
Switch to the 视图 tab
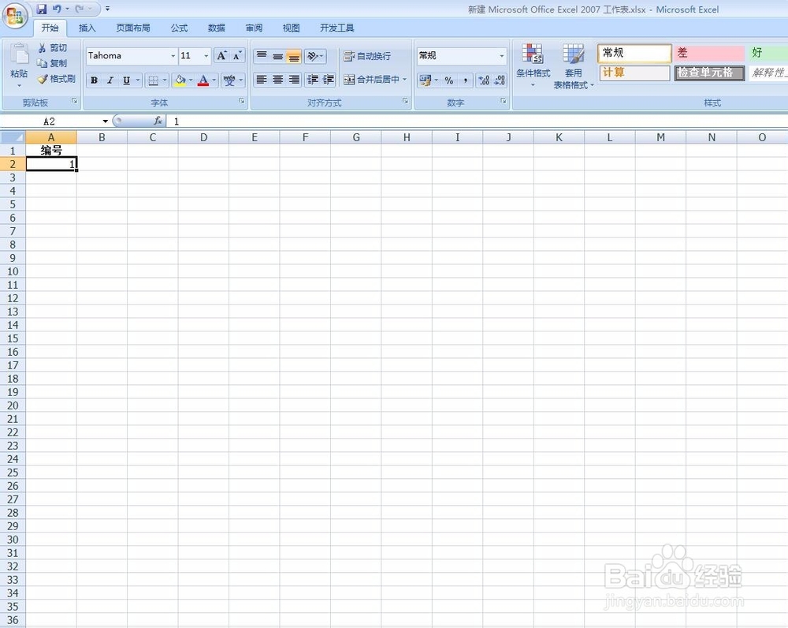(x=291, y=28)
